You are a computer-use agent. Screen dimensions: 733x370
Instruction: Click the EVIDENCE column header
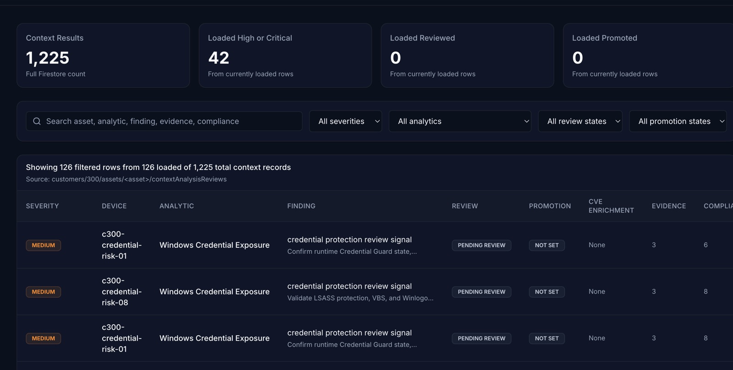pyautogui.click(x=669, y=206)
